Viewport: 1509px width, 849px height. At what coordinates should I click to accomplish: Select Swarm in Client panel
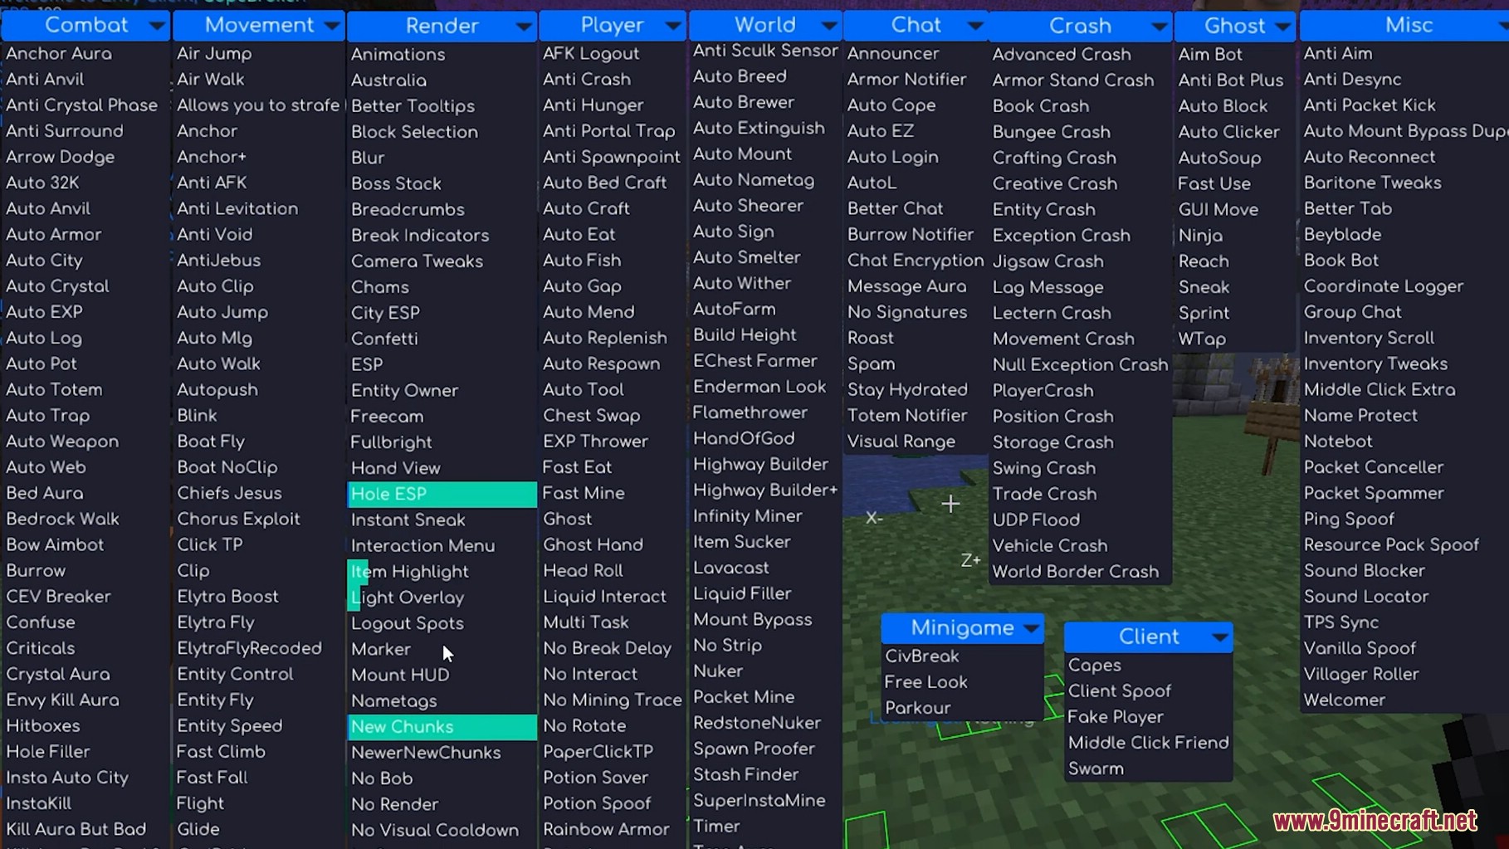pos(1149,768)
